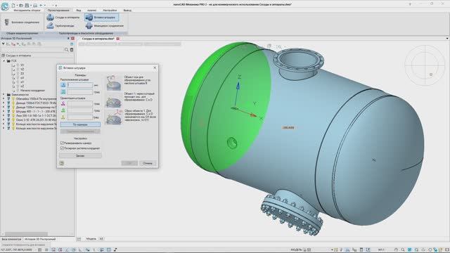Click the New document icon

click(x=13, y=5)
